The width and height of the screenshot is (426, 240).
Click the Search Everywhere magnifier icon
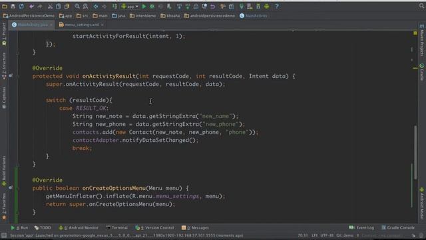pyautogui.click(x=421, y=6)
